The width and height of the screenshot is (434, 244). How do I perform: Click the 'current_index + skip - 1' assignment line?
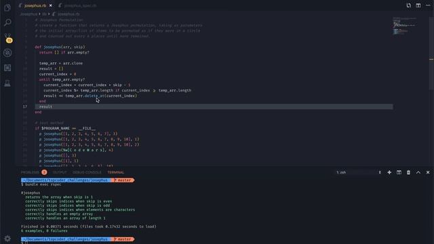(x=87, y=85)
